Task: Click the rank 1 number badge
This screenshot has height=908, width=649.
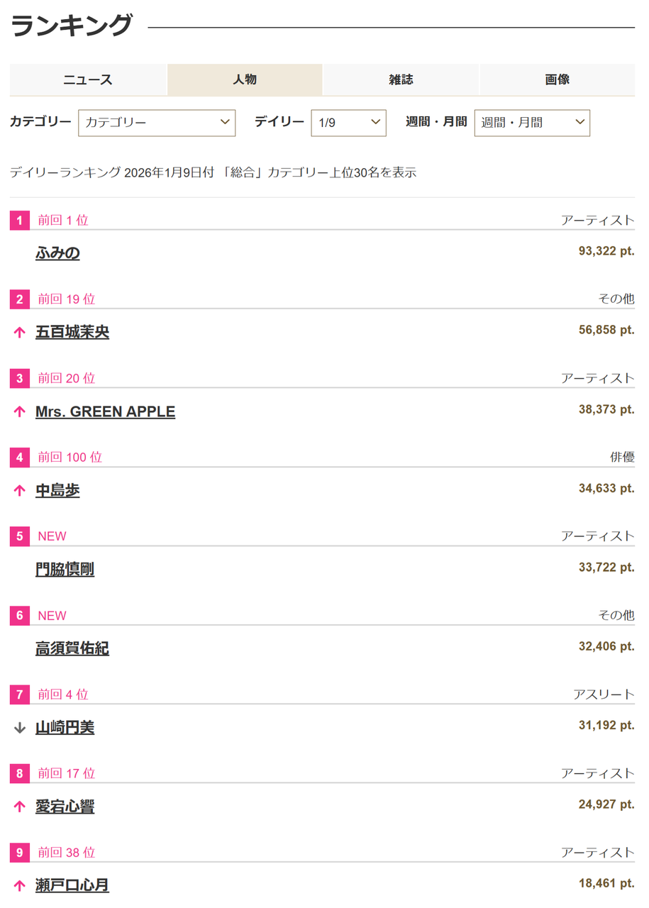Action: [x=20, y=221]
